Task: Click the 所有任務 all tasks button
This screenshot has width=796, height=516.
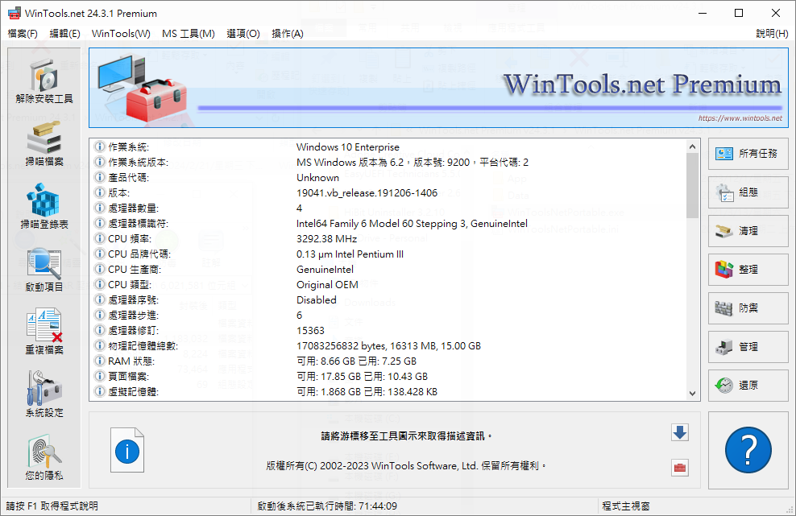Action: (748, 154)
